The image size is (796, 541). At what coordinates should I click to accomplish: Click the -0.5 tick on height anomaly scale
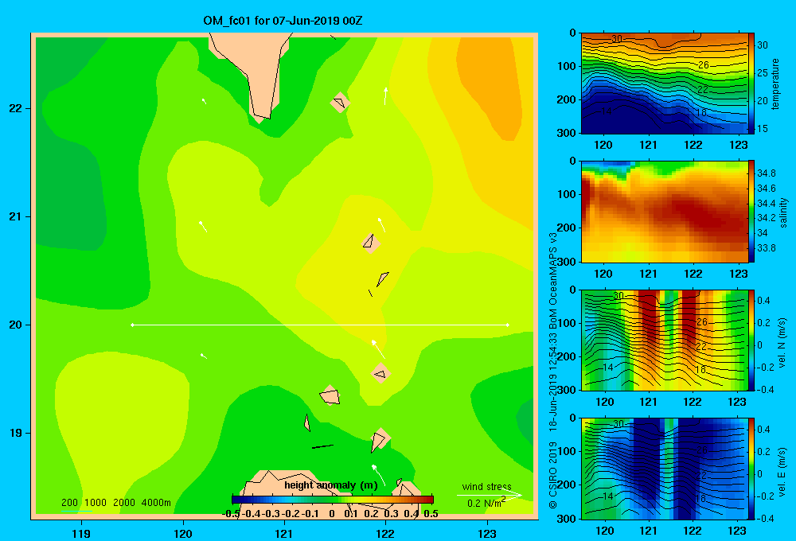pos(231,514)
